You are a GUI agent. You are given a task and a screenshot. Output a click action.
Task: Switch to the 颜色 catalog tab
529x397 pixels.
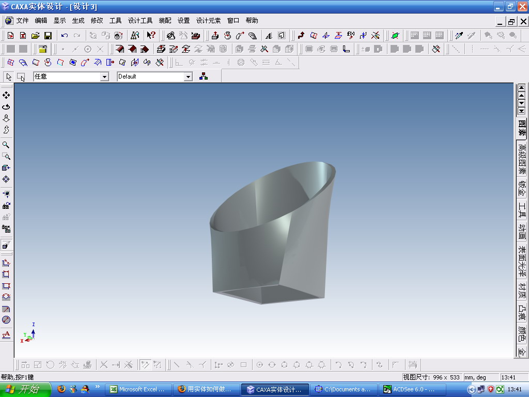(522, 333)
